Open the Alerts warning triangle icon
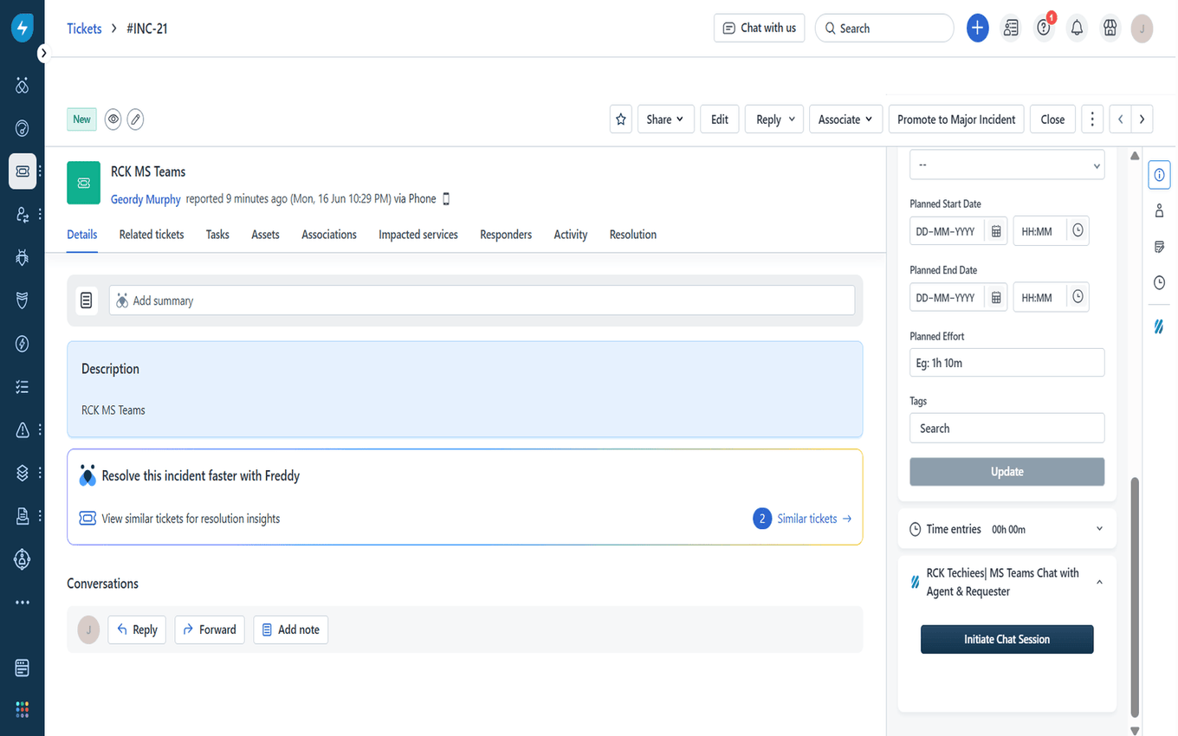The height and width of the screenshot is (736, 1178). click(23, 429)
